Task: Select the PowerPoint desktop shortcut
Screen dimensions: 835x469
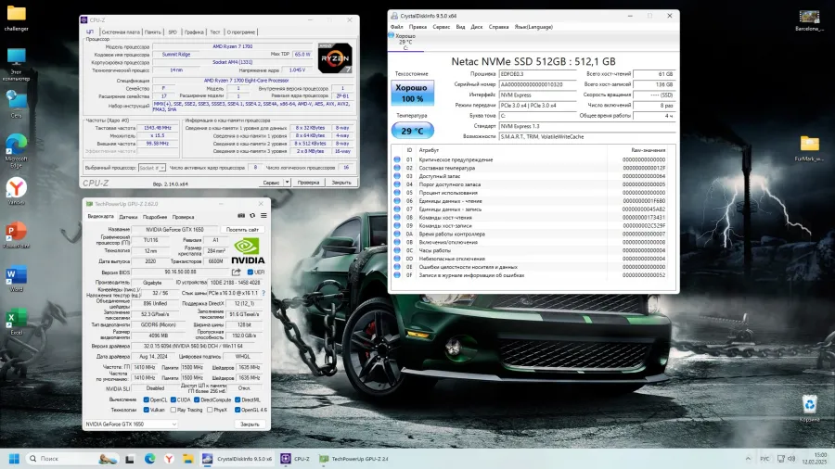Action: pos(16,235)
